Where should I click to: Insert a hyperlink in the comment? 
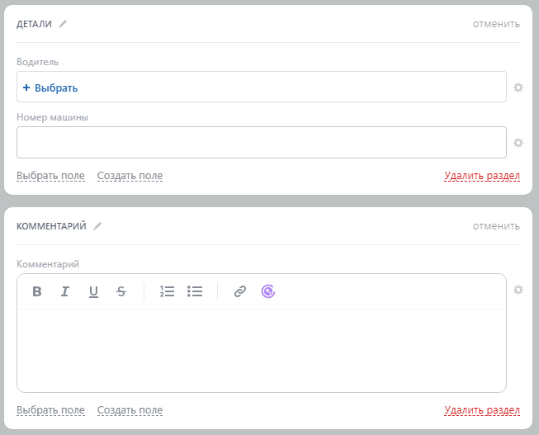click(x=240, y=291)
